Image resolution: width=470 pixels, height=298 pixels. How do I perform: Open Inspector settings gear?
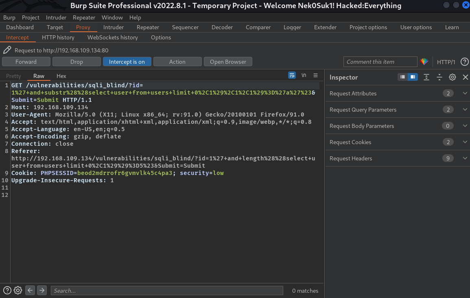453,77
